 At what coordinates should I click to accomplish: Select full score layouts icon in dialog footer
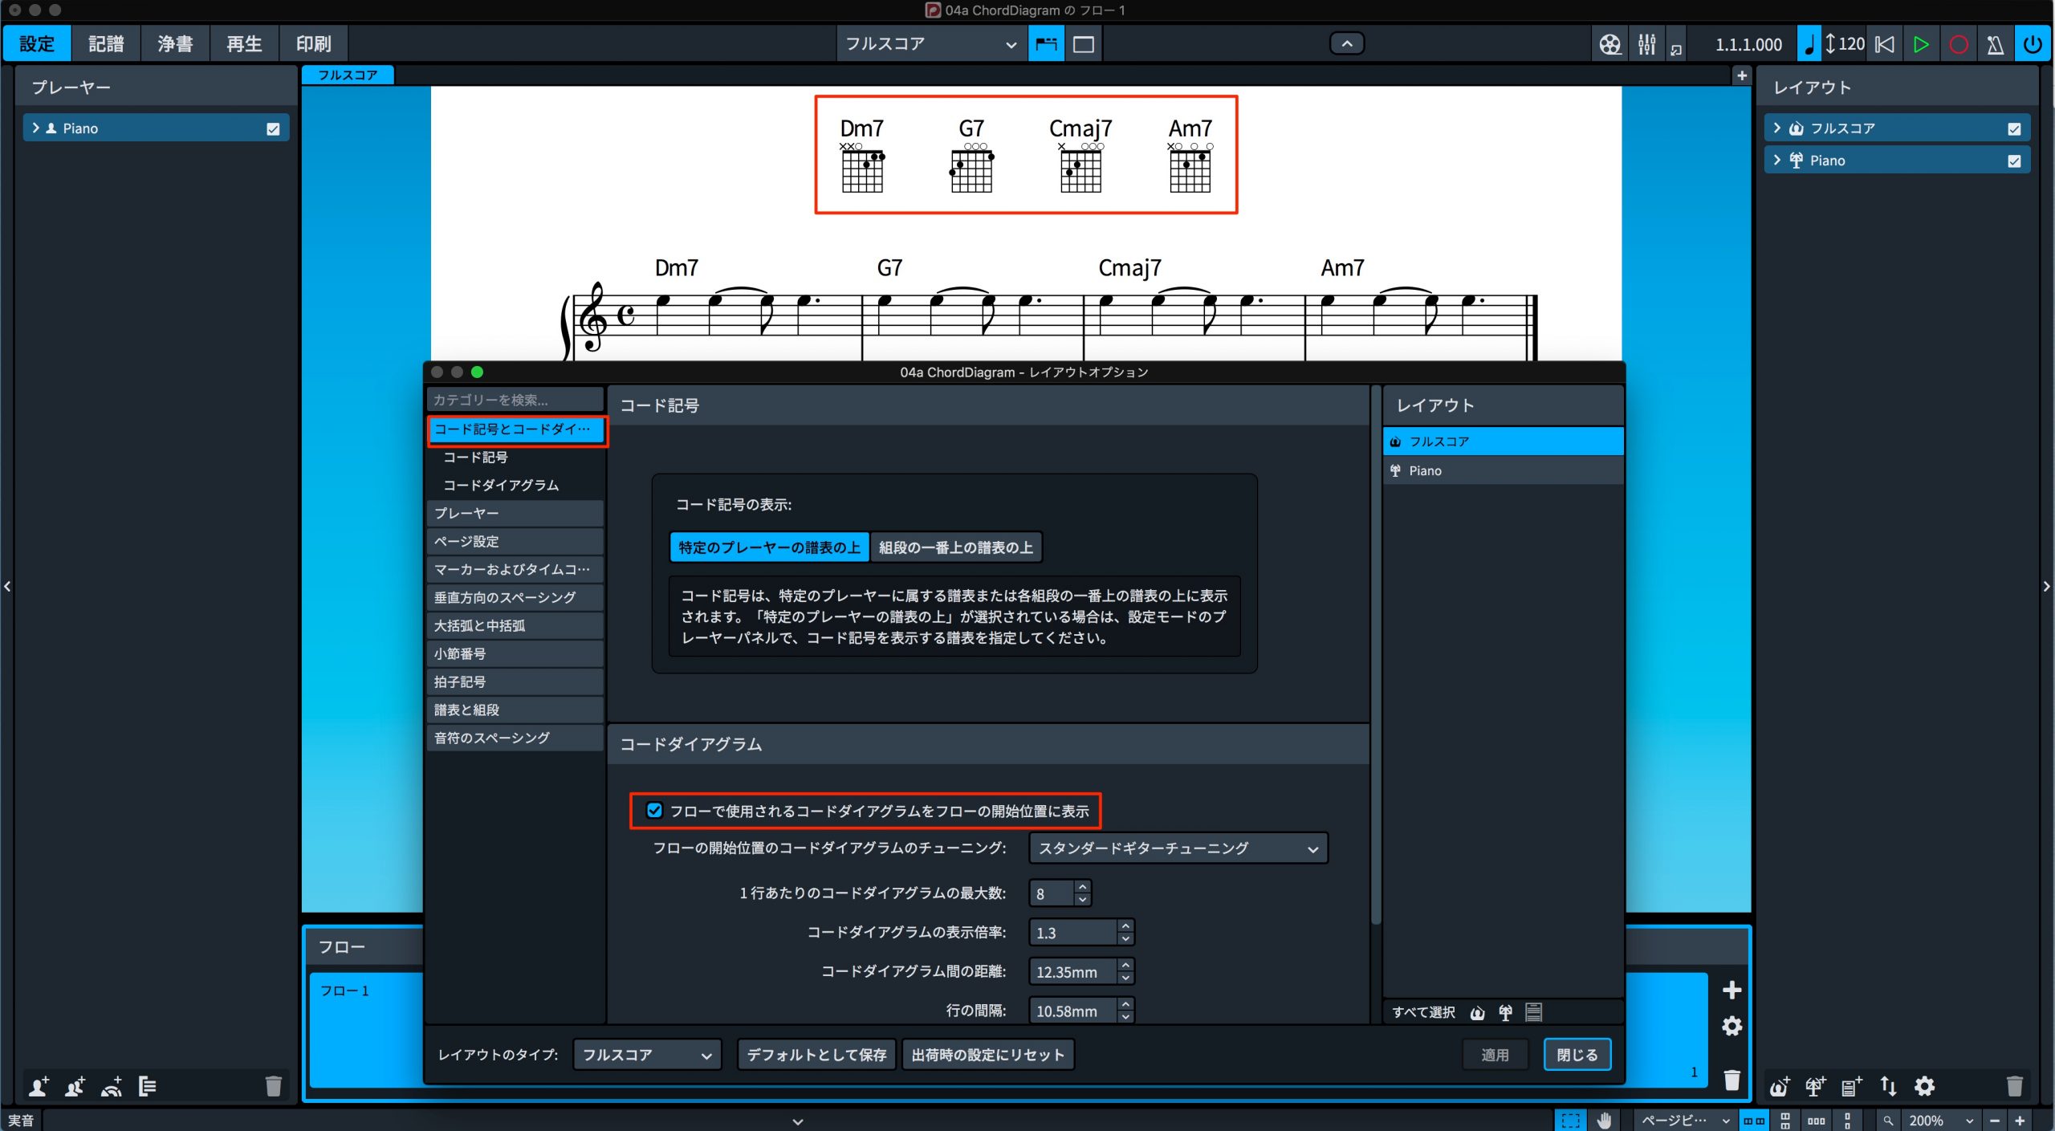(1477, 1013)
